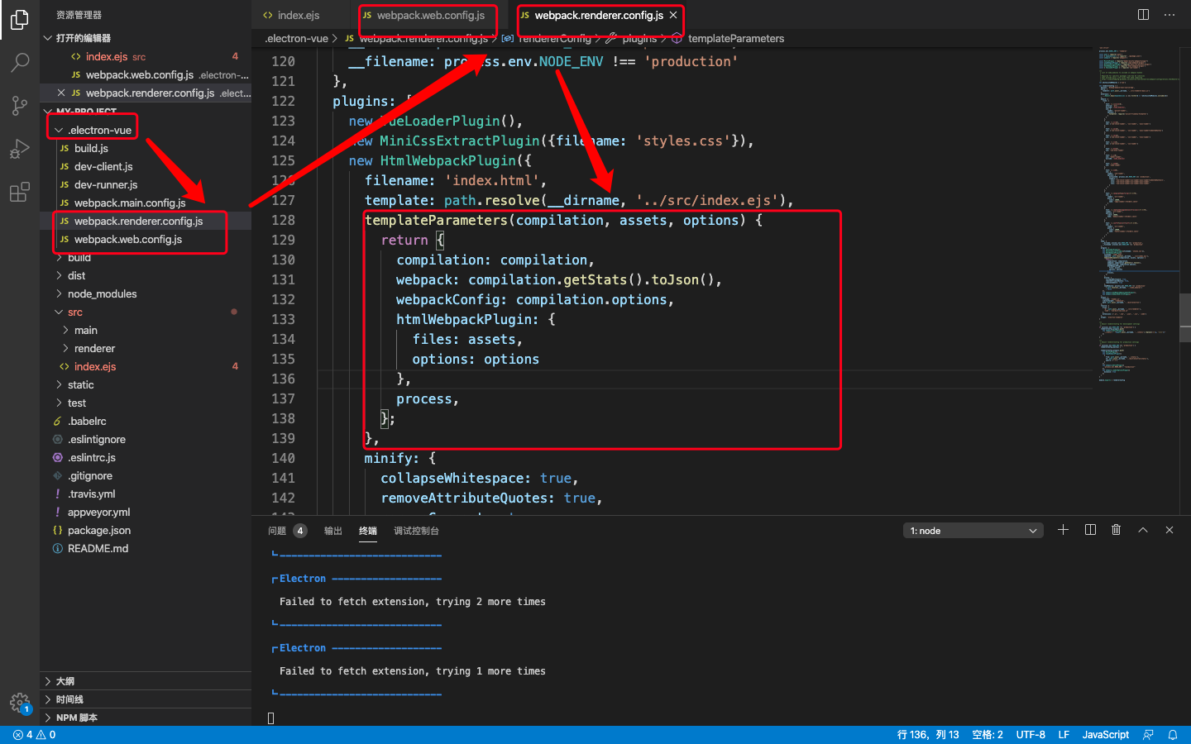Viewport: 1191px width, 744px height.
Task: Click the cursor position '行 136, 列 13' indicator
Action: click(928, 735)
